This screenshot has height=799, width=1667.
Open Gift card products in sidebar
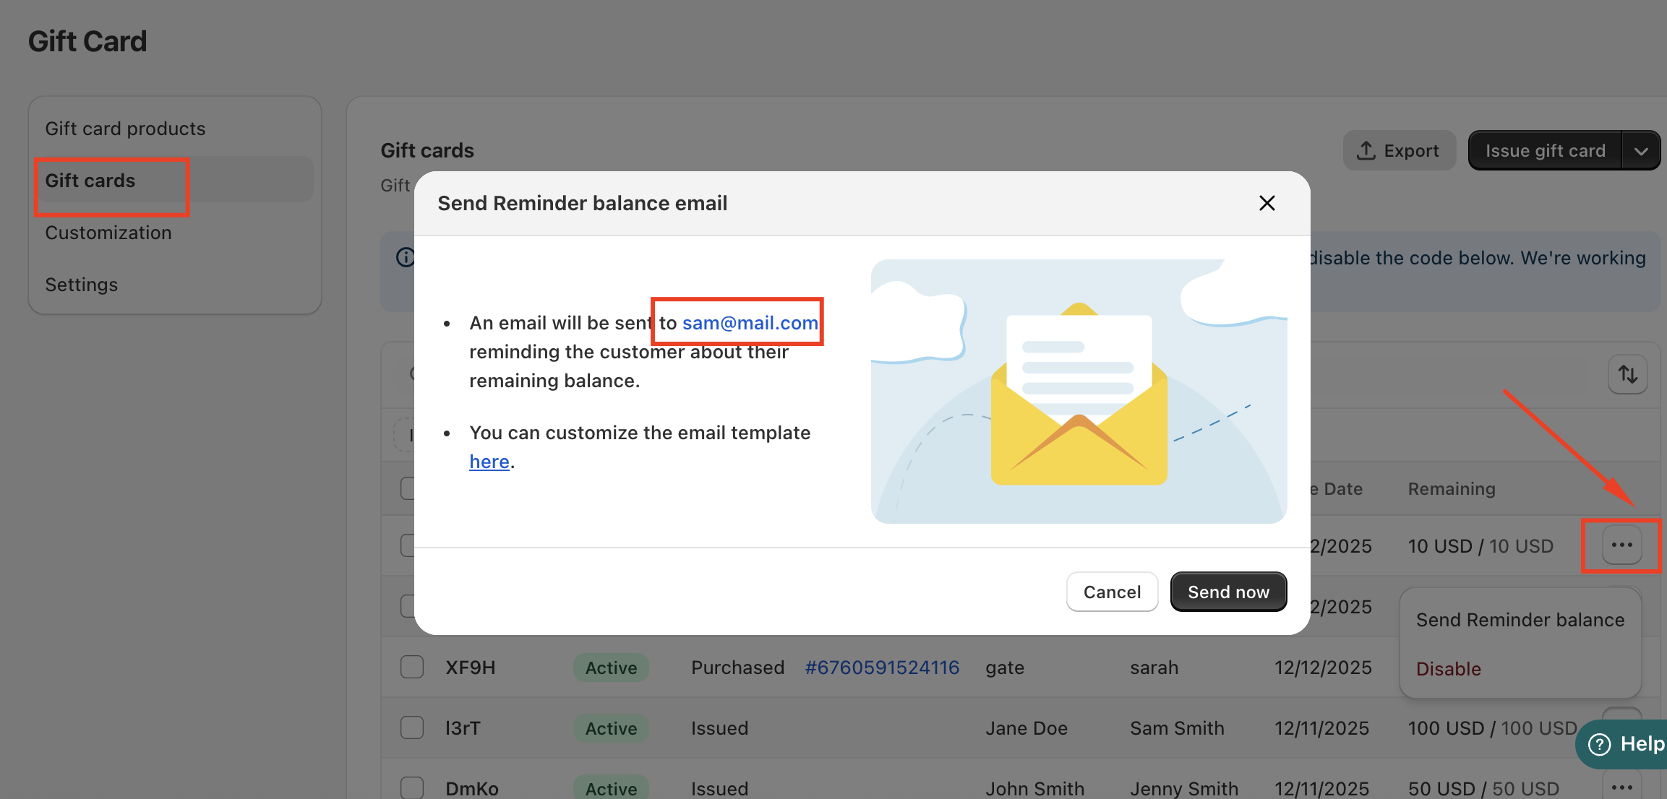125,129
